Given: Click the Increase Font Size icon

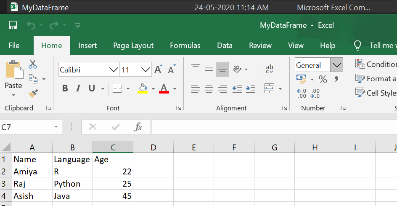Looking at the screenshot, I should [x=158, y=70].
